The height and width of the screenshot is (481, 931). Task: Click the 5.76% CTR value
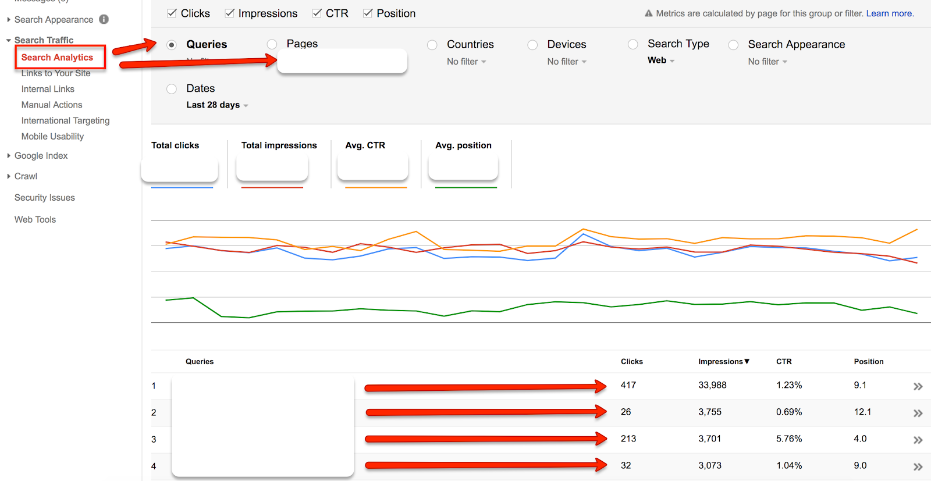click(x=789, y=439)
